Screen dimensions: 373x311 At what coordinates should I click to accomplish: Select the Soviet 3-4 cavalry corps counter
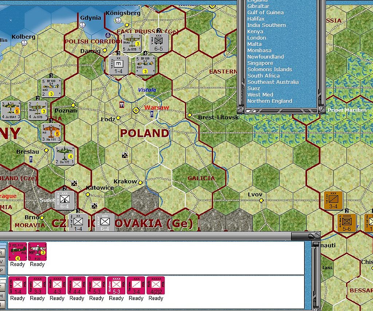point(333,200)
